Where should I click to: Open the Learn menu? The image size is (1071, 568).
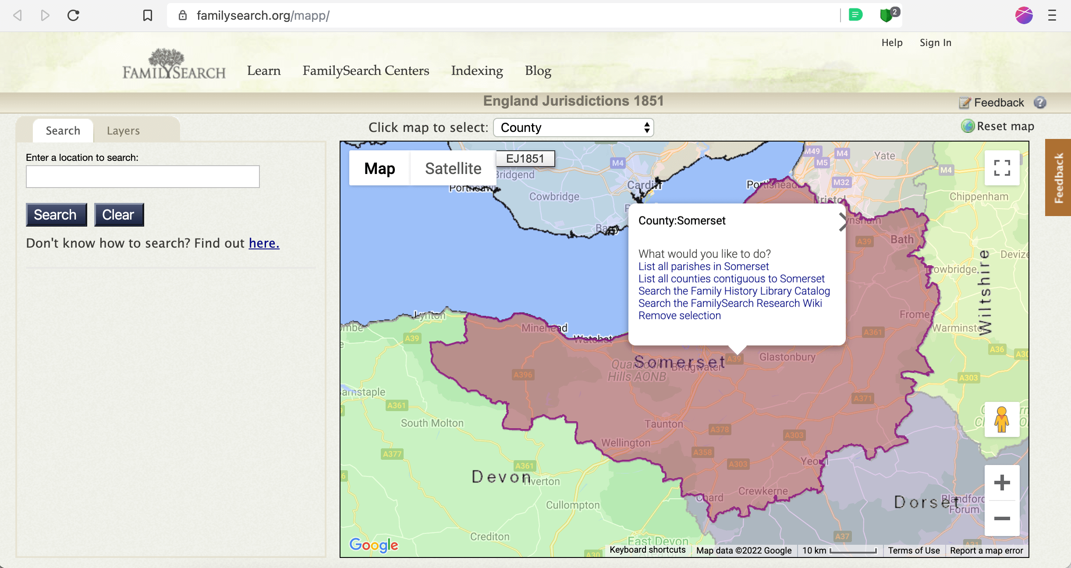pyautogui.click(x=264, y=71)
